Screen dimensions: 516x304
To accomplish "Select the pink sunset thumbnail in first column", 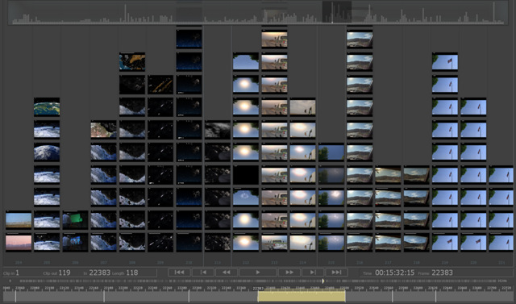I will [x=19, y=243].
